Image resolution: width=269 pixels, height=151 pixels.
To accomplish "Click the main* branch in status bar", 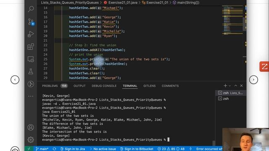I will (42, 149).
